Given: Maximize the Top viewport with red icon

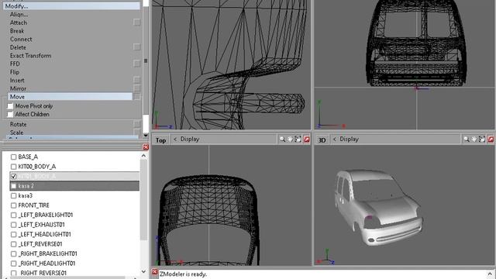Looking at the screenshot, I should point(307,139).
